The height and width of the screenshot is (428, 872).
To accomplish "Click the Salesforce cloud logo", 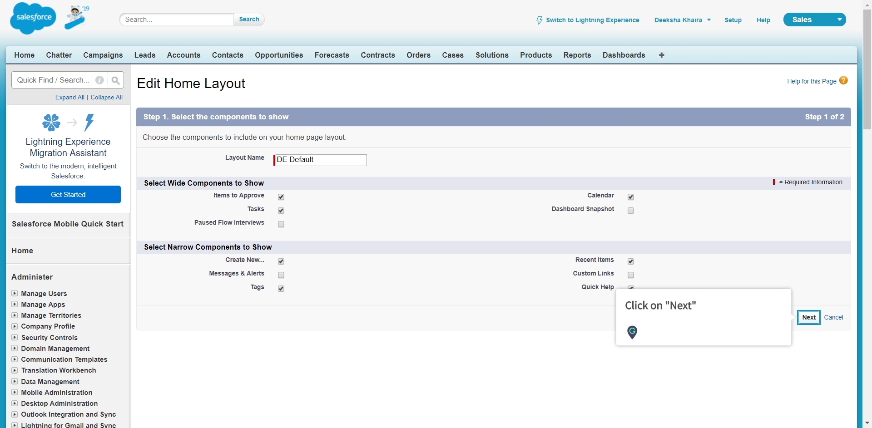I will coord(33,18).
